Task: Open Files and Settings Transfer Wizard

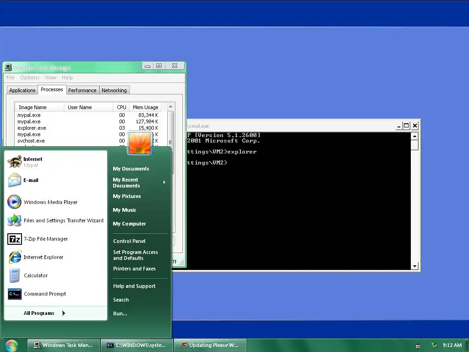Action: (x=55, y=220)
